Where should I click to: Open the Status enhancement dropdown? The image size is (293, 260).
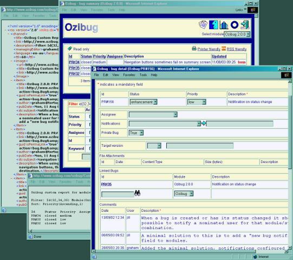click(144, 102)
